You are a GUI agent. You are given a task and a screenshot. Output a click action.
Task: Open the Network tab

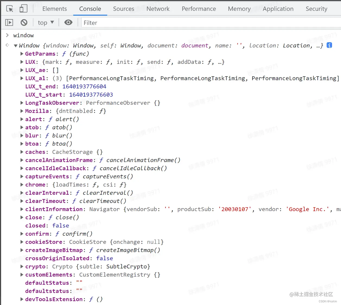coord(158,9)
